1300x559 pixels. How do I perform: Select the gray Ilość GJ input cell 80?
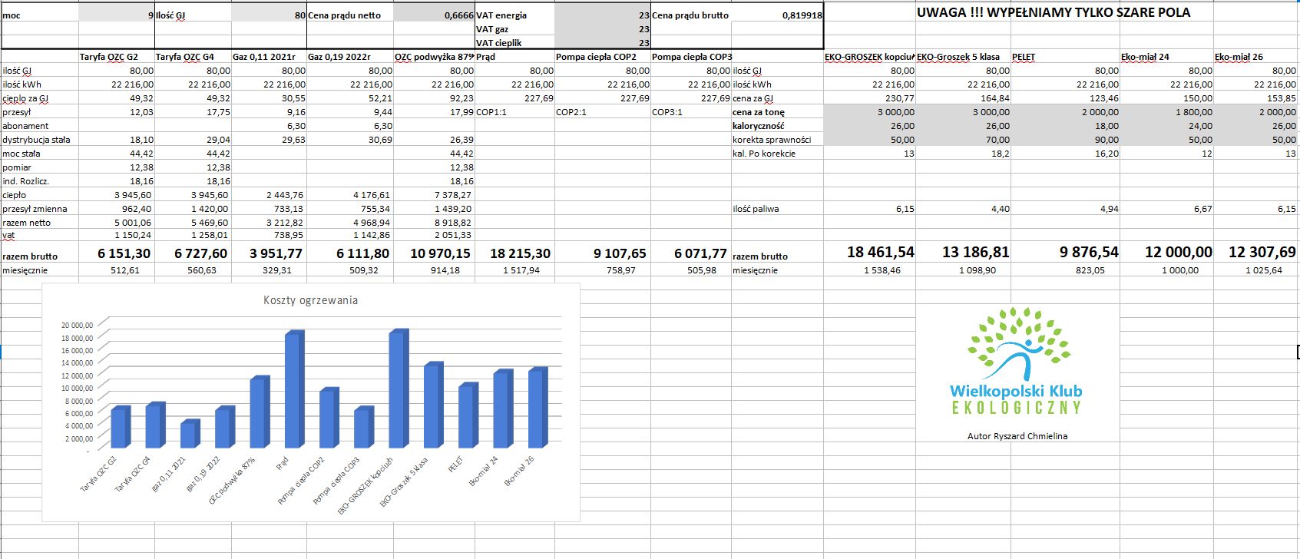click(x=269, y=15)
